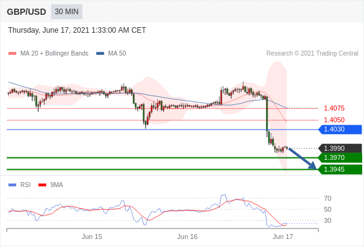Click the blue 1.4030 pivot price tag
Screen dimensions: 364x247
click(340, 130)
